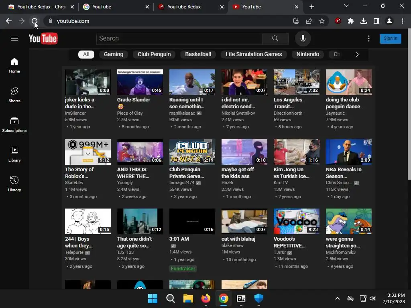The height and width of the screenshot is (308, 411).
Task: Open taskbar Search
Action: [170, 298]
